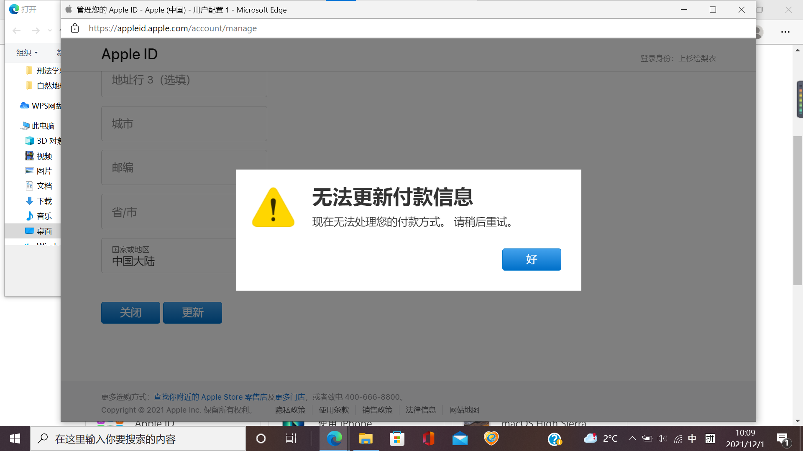The width and height of the screenshot is (803, 451).
Task: Click the site lock icon in address bar
Action: (x=75, y=28)
